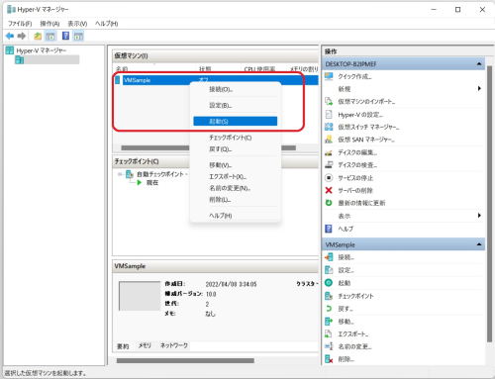Viewport: 495px width, 379px height.
Task: Choose 移動(V) from the context menu
Action: click(x=236, y=165)
